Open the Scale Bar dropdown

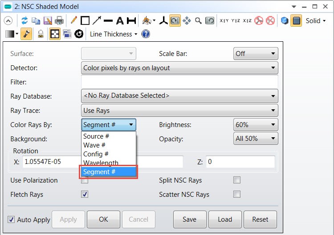pos(256,54)
